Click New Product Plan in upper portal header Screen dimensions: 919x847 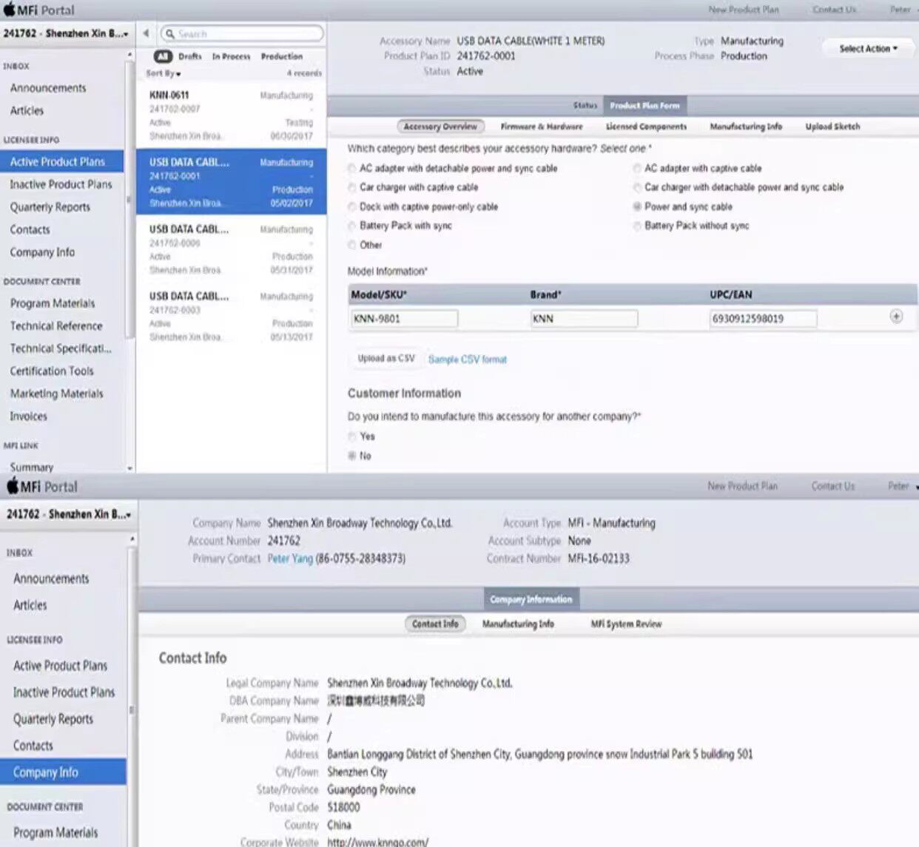(x=744, y=10)
